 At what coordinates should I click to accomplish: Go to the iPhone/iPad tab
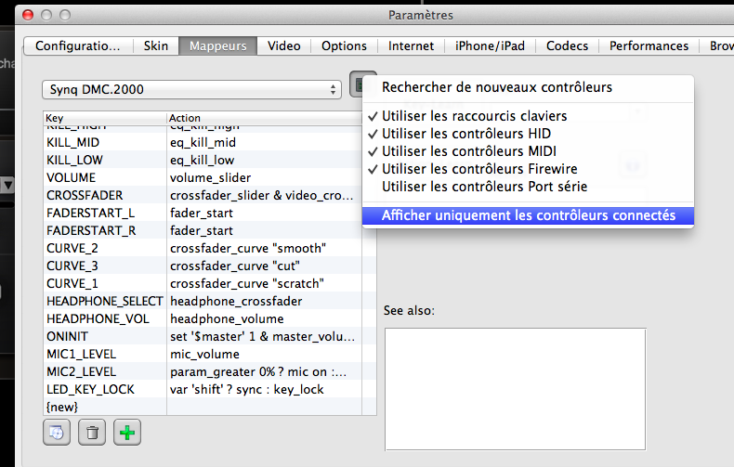point(491,45)
